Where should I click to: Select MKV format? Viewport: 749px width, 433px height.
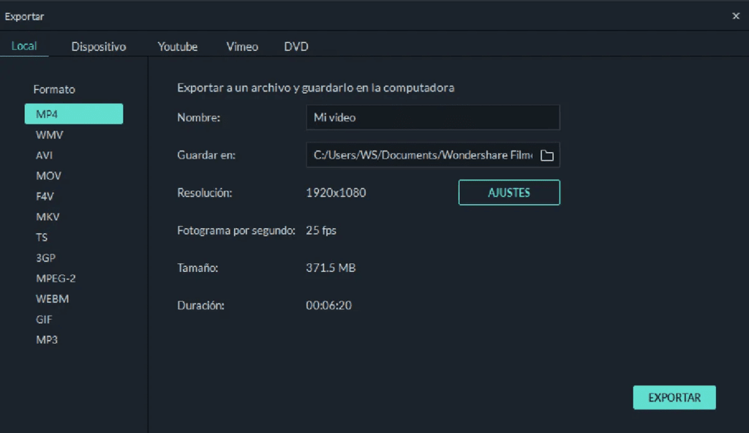click(48, 217)
